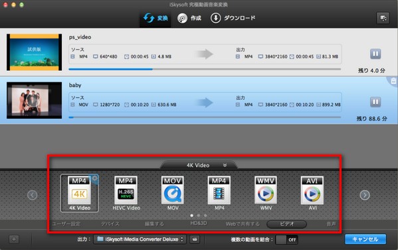Image resolution: width=398 pixels, height=250 pixels.
Task: Select the 4K Video MP4 format icon
Action: (x=80, y=193)
